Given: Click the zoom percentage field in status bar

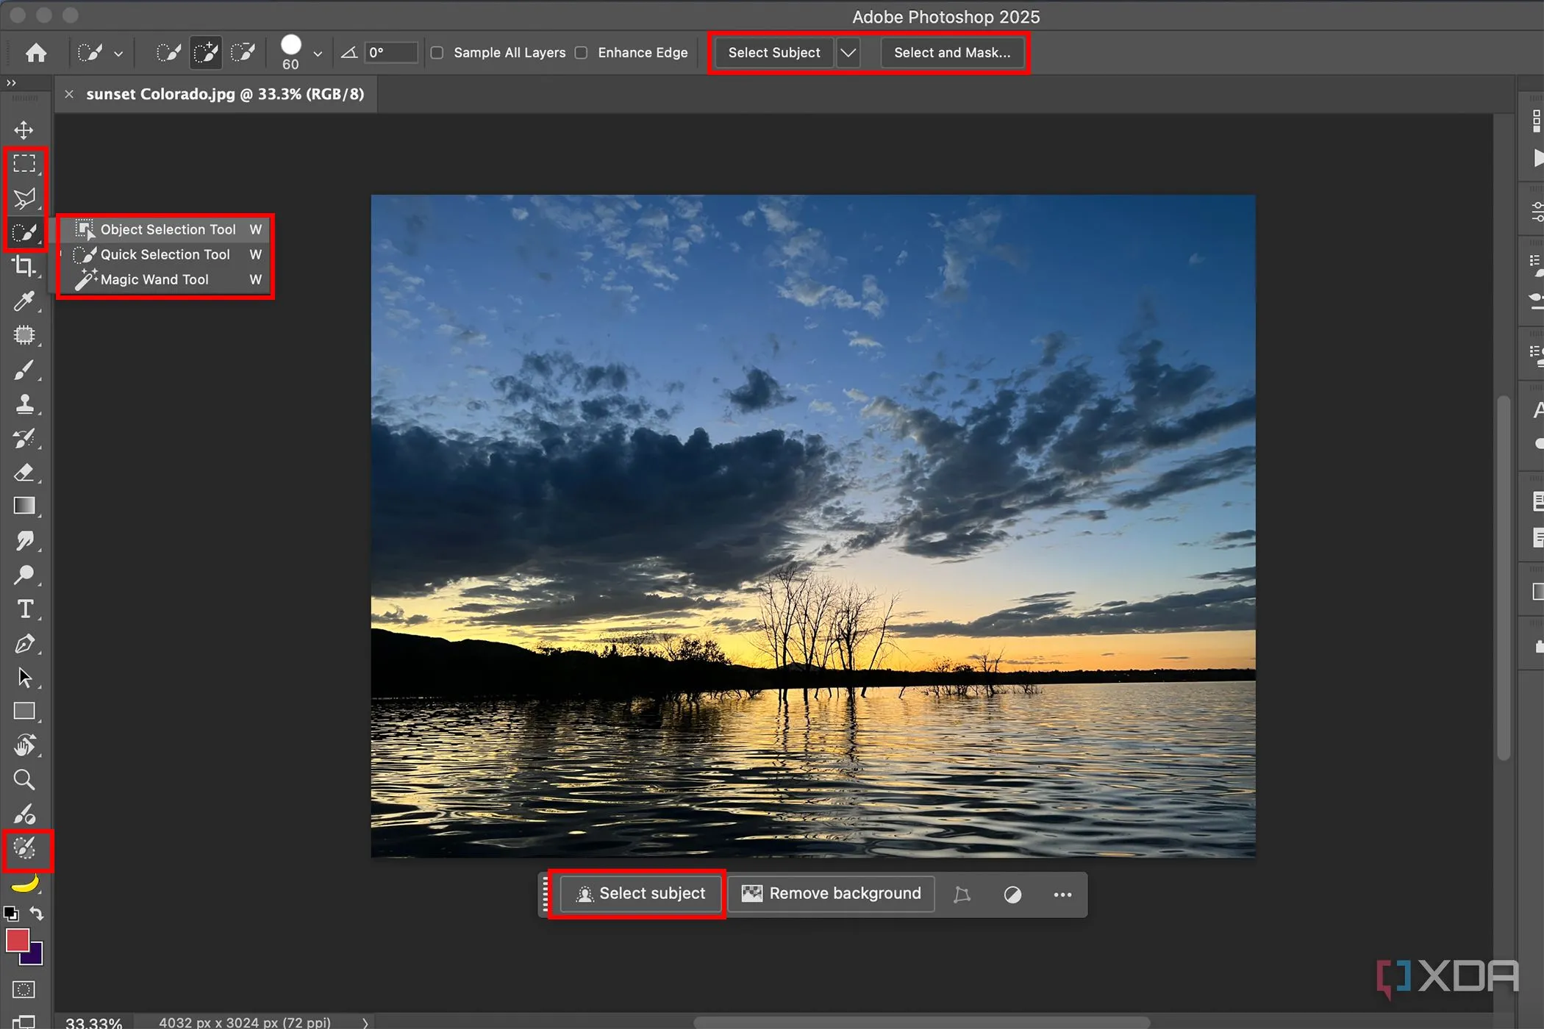Looking at the screenshot, I should (94, 1022).
